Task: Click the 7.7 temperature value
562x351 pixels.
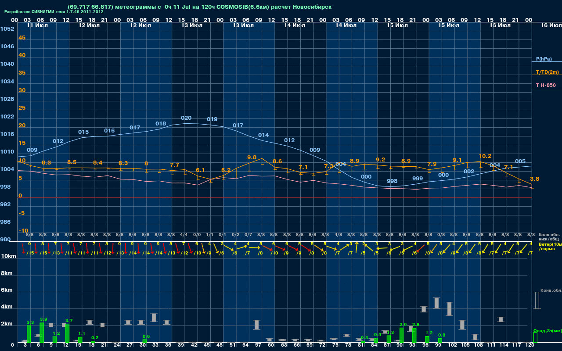Action: pos(174,165)
